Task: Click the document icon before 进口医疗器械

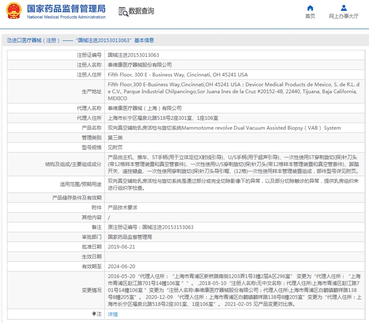Action: pos(9,40)
